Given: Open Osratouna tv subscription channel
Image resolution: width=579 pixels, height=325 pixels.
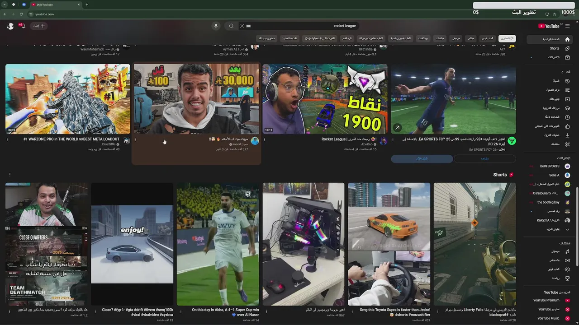Looking at the screenshot, I should (x=550, y=193).
